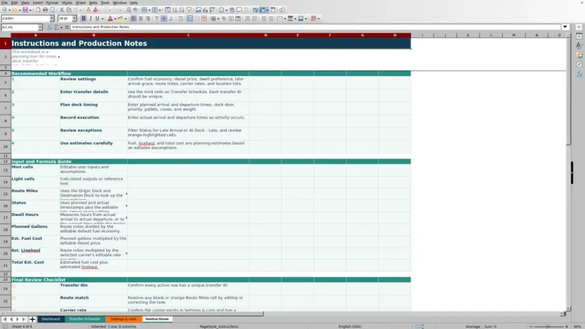Click the formula input line
Viewport: 585px width, 329px height.
(x=315, y=27)
